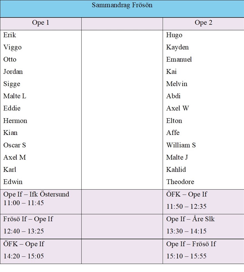The image size is (244, 272).
Task: Click the Sammandrag Frösön title header
Action: click(x=122, y=6)
